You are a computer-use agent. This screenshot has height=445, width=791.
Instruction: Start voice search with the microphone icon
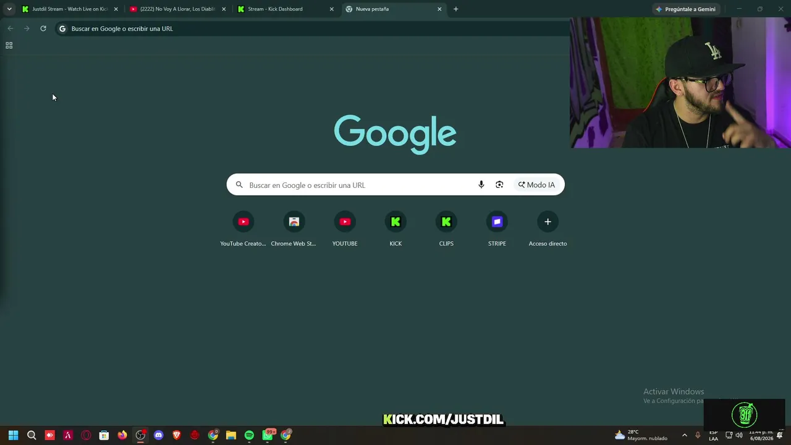tap(481, 185)
